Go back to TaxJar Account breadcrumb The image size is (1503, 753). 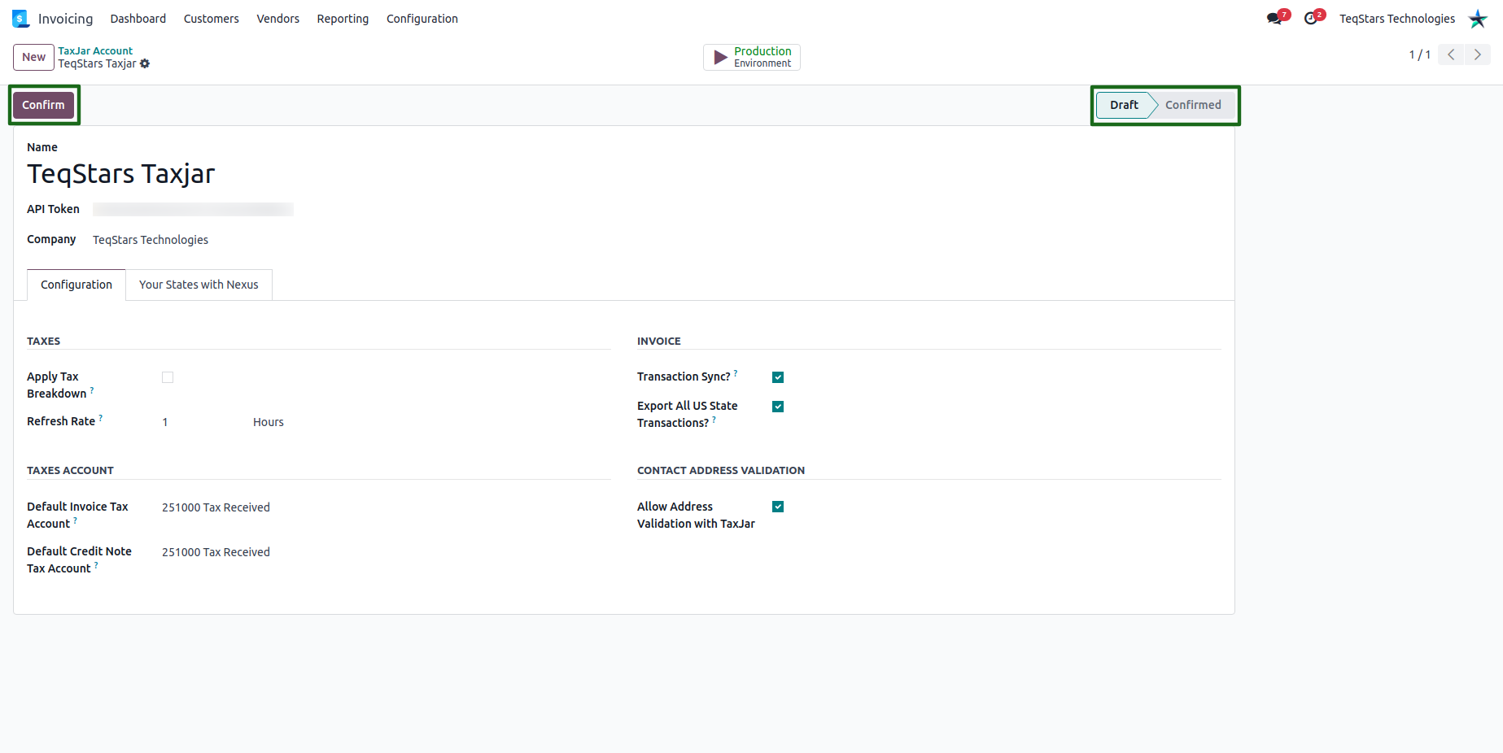95,50
